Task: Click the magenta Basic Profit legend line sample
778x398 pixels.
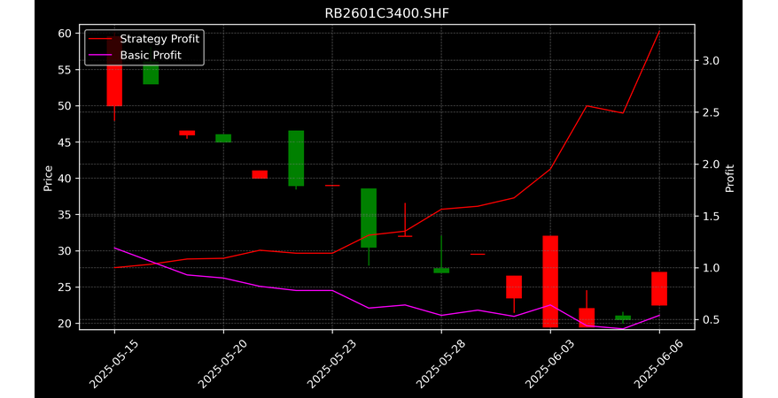Action: [100, 56]
